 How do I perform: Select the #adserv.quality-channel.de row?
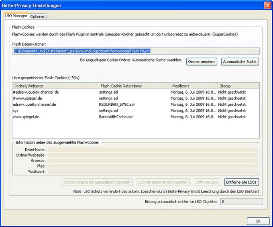136,92
